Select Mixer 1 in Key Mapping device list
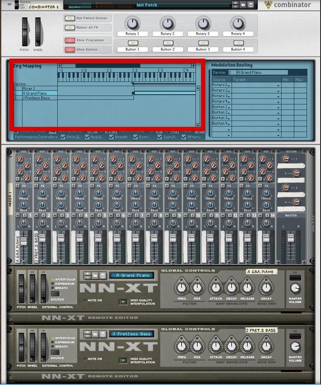321x385 pixels. click(35, 88)
